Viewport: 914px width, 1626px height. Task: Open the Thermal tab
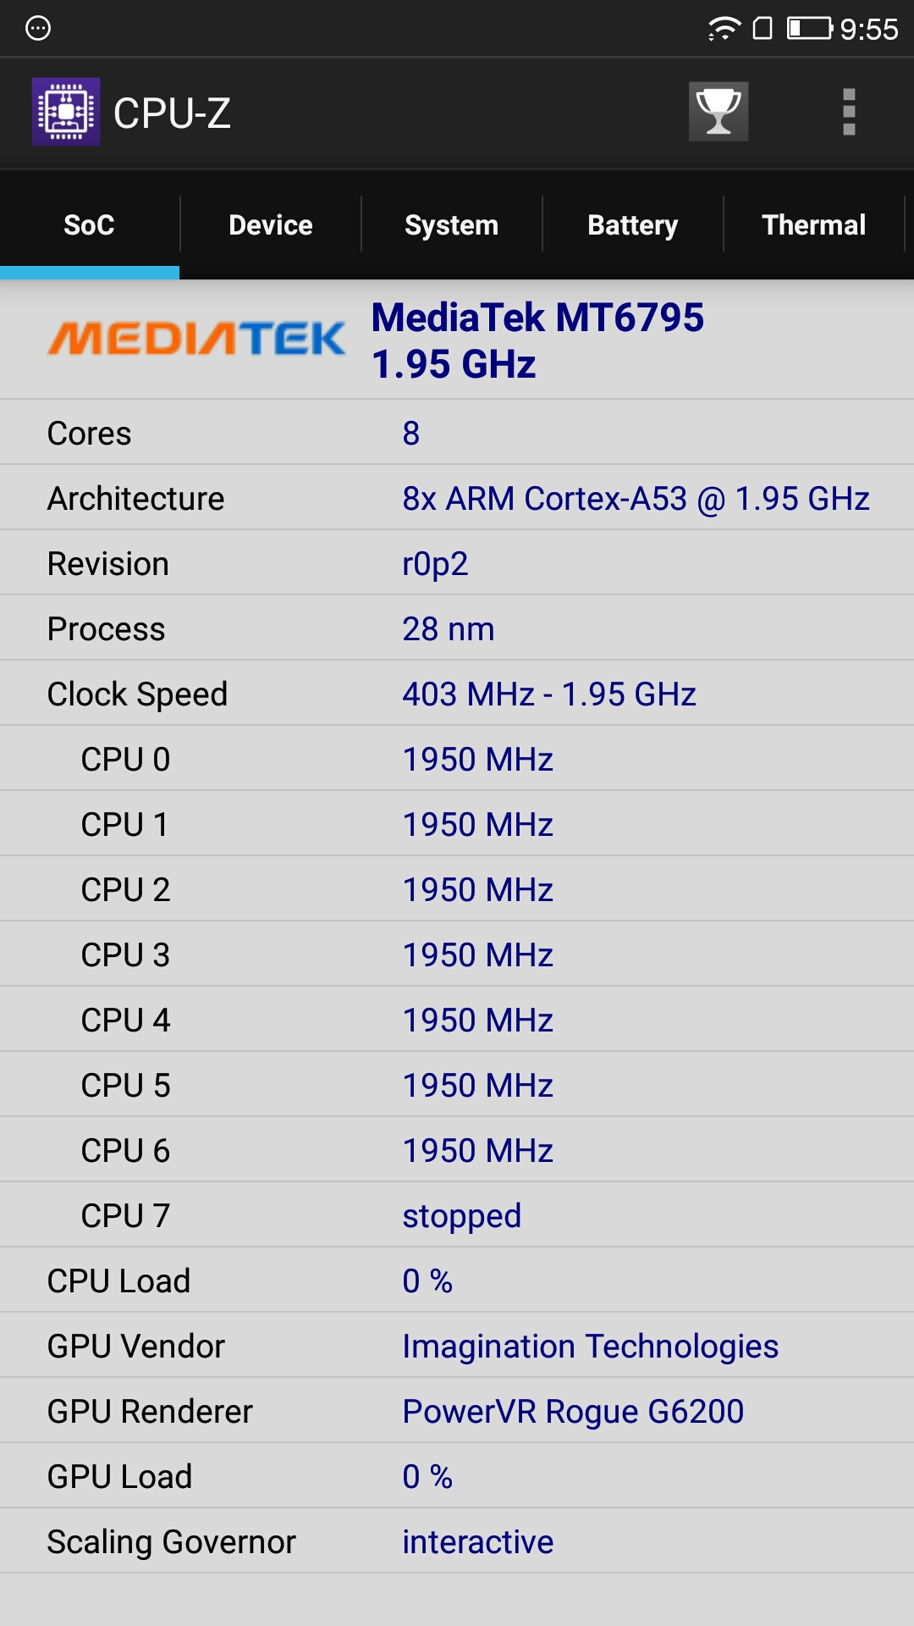pyautogui.click(x=814, y=225)
